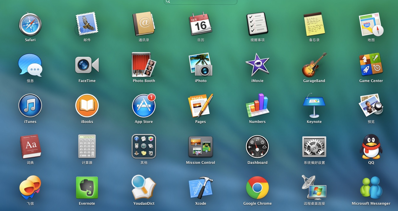398x211 pixels.
Task: Launch Evernote elephant icon
Action: click(87, 188)
